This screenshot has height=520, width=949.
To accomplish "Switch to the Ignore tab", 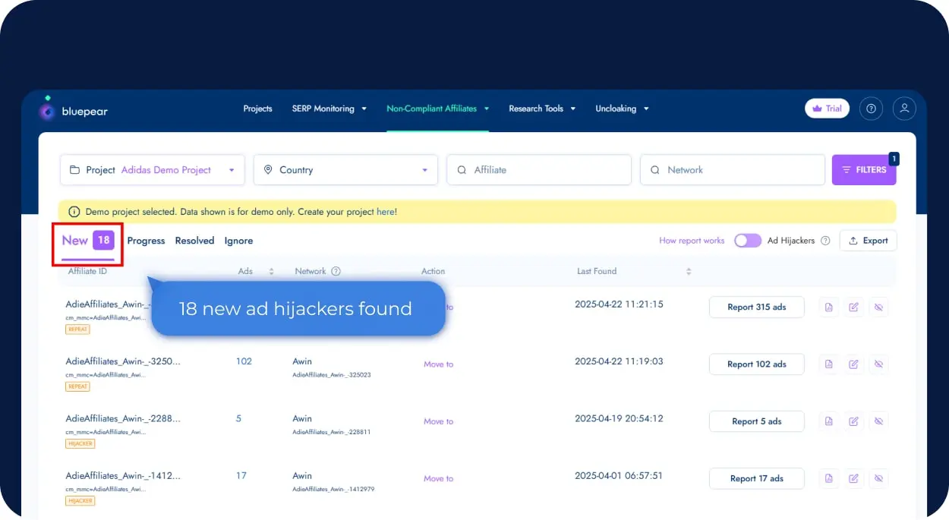I will tap(238, 241).
